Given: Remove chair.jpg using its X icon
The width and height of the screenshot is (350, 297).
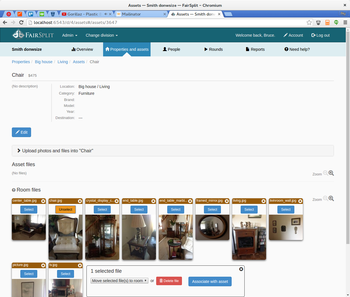Looking at the screenshot, I should click(x=80, y=201).
